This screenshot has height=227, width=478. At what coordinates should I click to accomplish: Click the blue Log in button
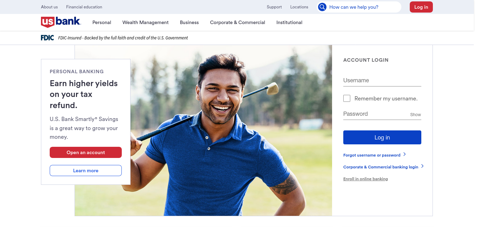tap(382, 137)
